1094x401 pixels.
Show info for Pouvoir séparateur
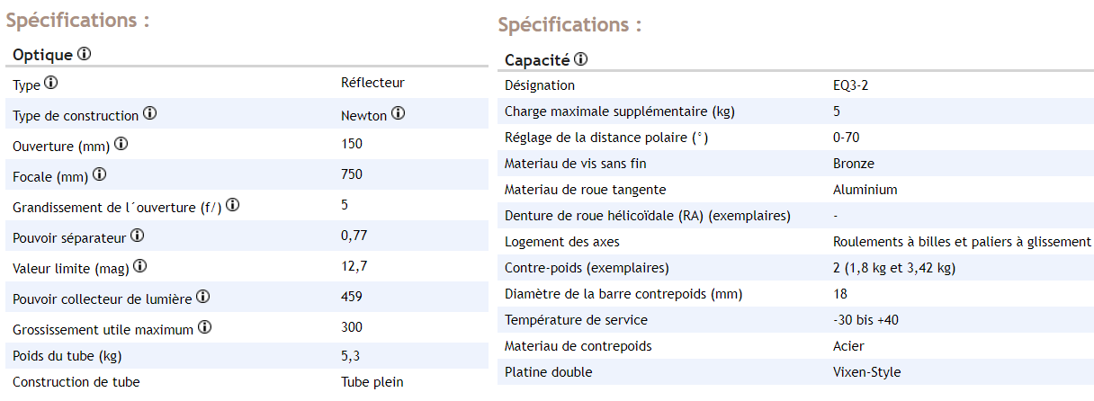tap(137, 236)
